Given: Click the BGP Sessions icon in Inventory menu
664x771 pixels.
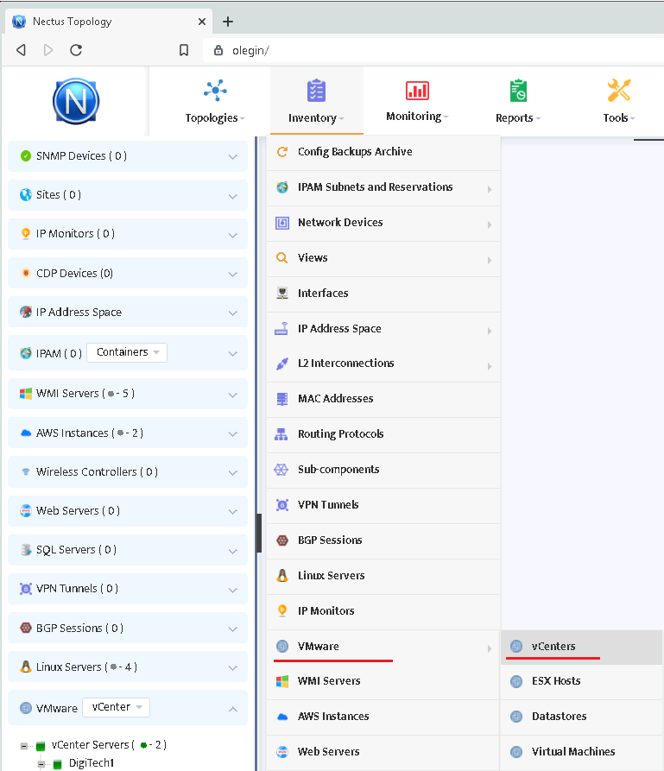Looking at the screenshot, I should pos(282,540).
